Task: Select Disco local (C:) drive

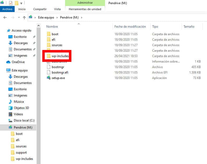Action: 24,120
